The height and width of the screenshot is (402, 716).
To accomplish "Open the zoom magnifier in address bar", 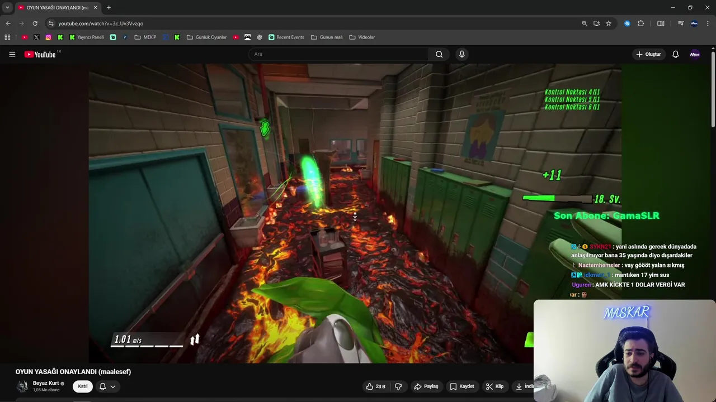I will 585,23.
